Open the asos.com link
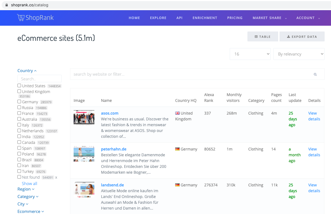The height and width of the screenshot is (214, 331). 110,113
